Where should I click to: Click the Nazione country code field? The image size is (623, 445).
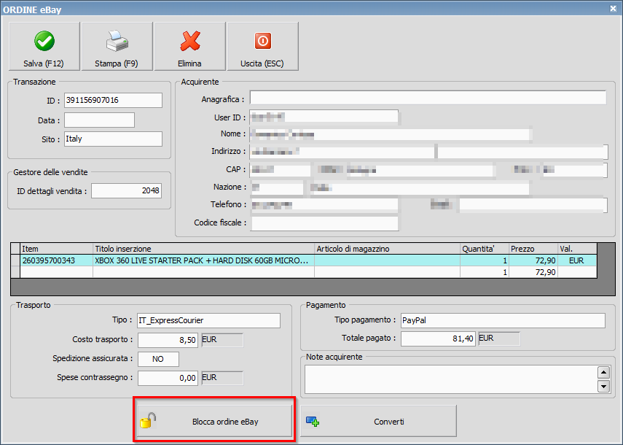tap(277, 187)
